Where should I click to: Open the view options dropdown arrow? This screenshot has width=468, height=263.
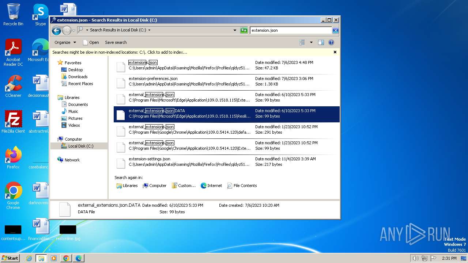[x=311, y=42]
